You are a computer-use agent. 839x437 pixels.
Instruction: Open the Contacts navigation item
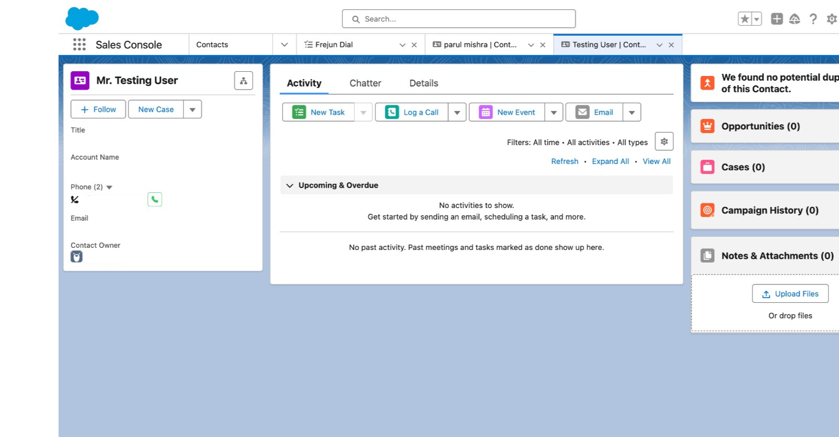212,45
